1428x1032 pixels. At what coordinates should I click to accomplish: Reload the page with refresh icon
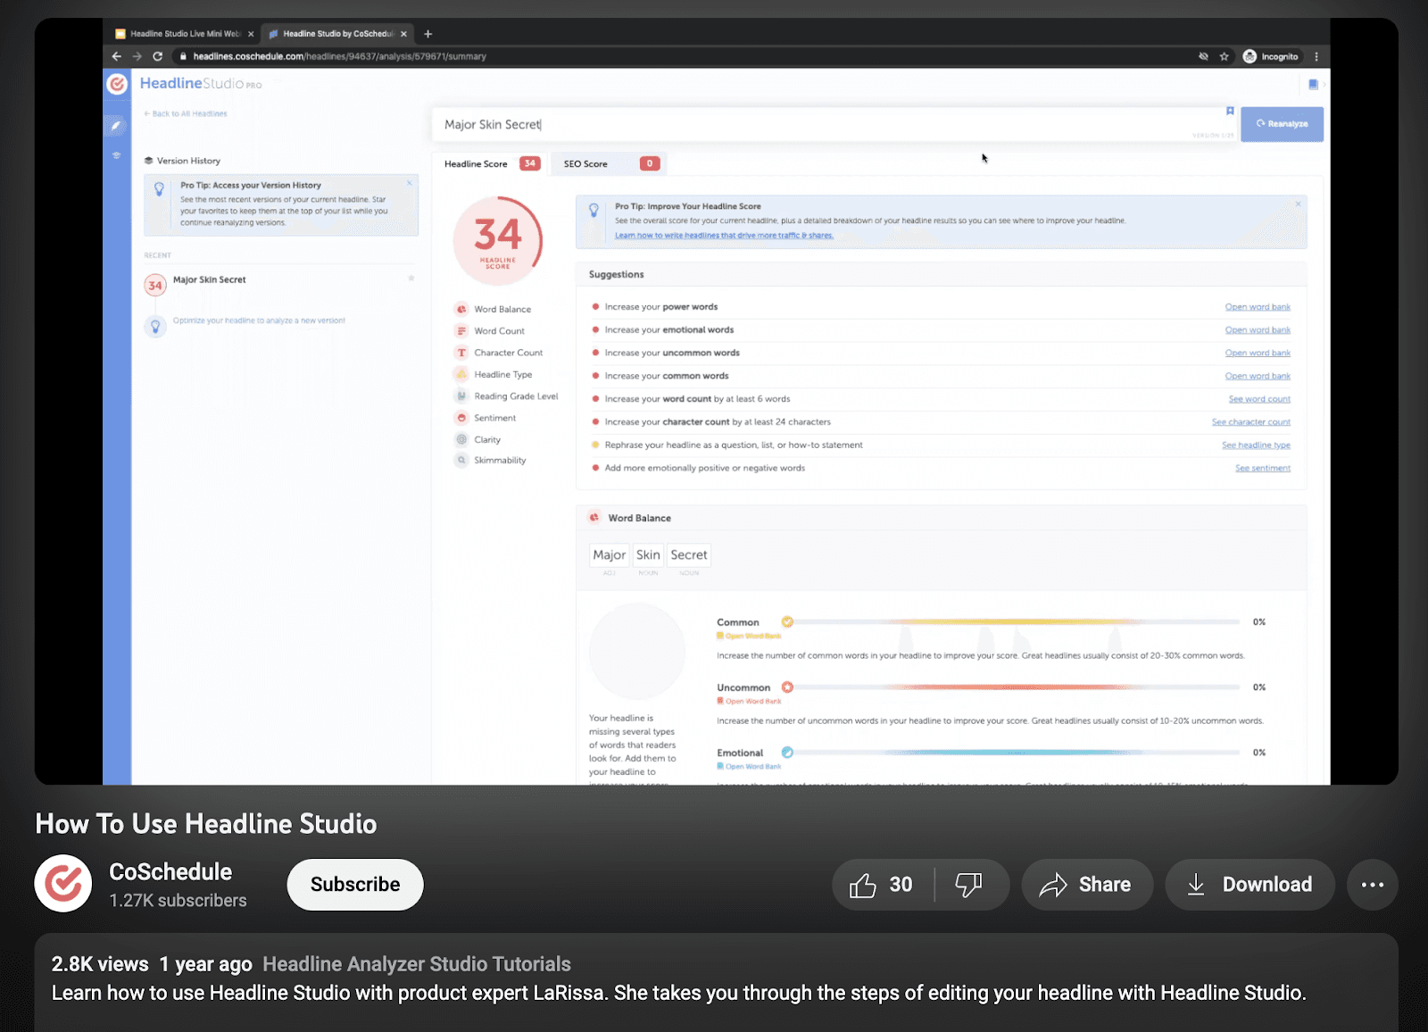(158, 56)
